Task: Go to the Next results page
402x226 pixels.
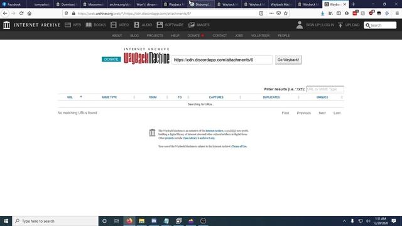Action: pyautogui.click(x=322, y=113)
